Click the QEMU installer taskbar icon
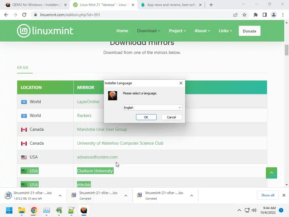 [x=84, y=210]
